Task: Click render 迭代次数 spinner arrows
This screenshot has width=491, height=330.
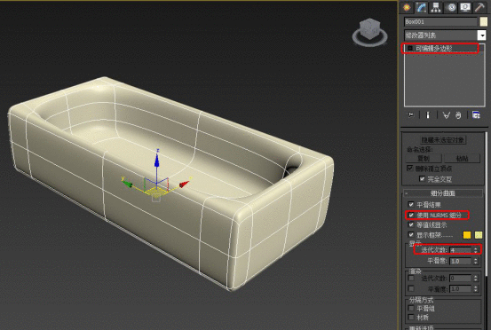Action: pyautogui.click(x=476, y=278)
